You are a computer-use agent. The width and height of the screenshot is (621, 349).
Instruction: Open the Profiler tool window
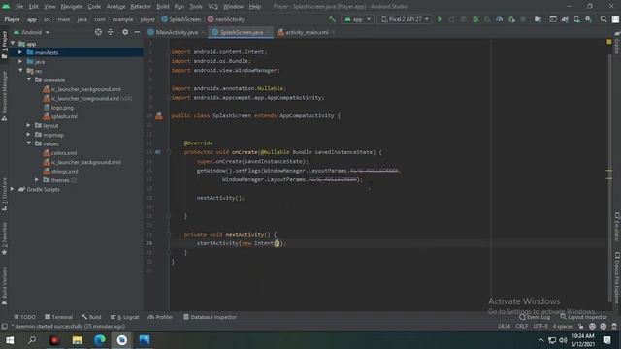(160, 317)
